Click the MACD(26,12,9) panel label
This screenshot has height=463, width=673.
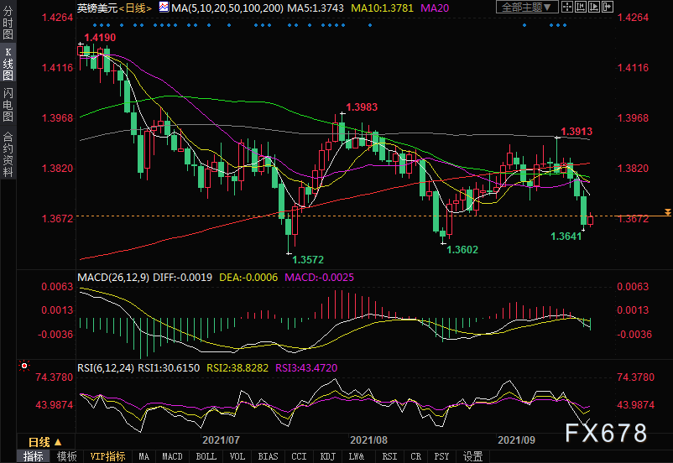113,277
